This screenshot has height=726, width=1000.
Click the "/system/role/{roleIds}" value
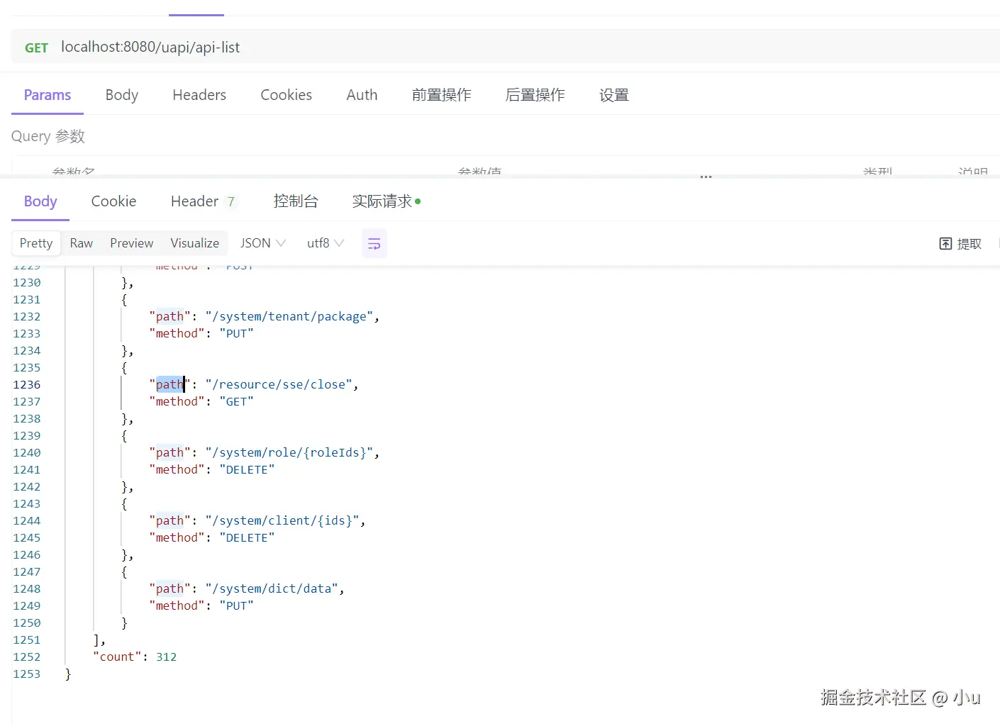pos(289,452)
